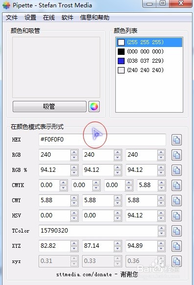This screenshot has height=285, width=194.
Task: Open the 信息和帮助 menu
Action: click(94, 18)
